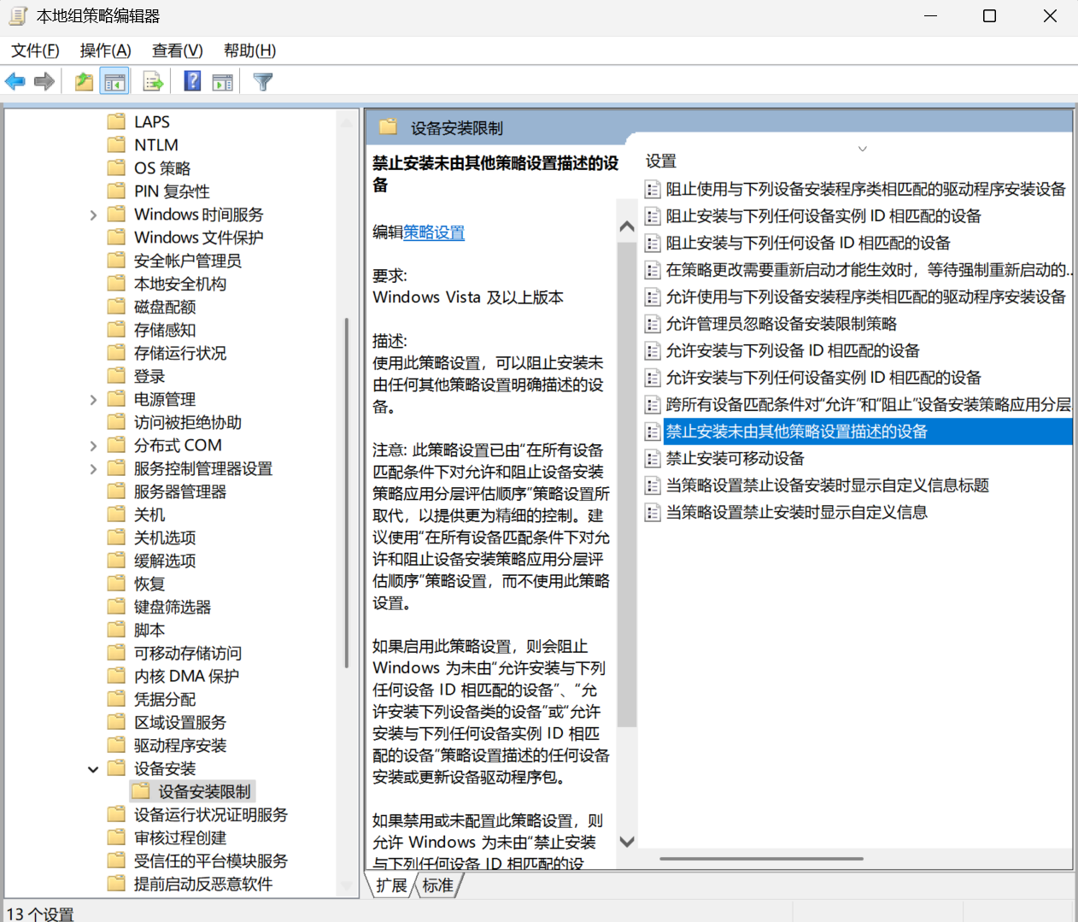Open the 帮助(H) menu

(249, 50)
